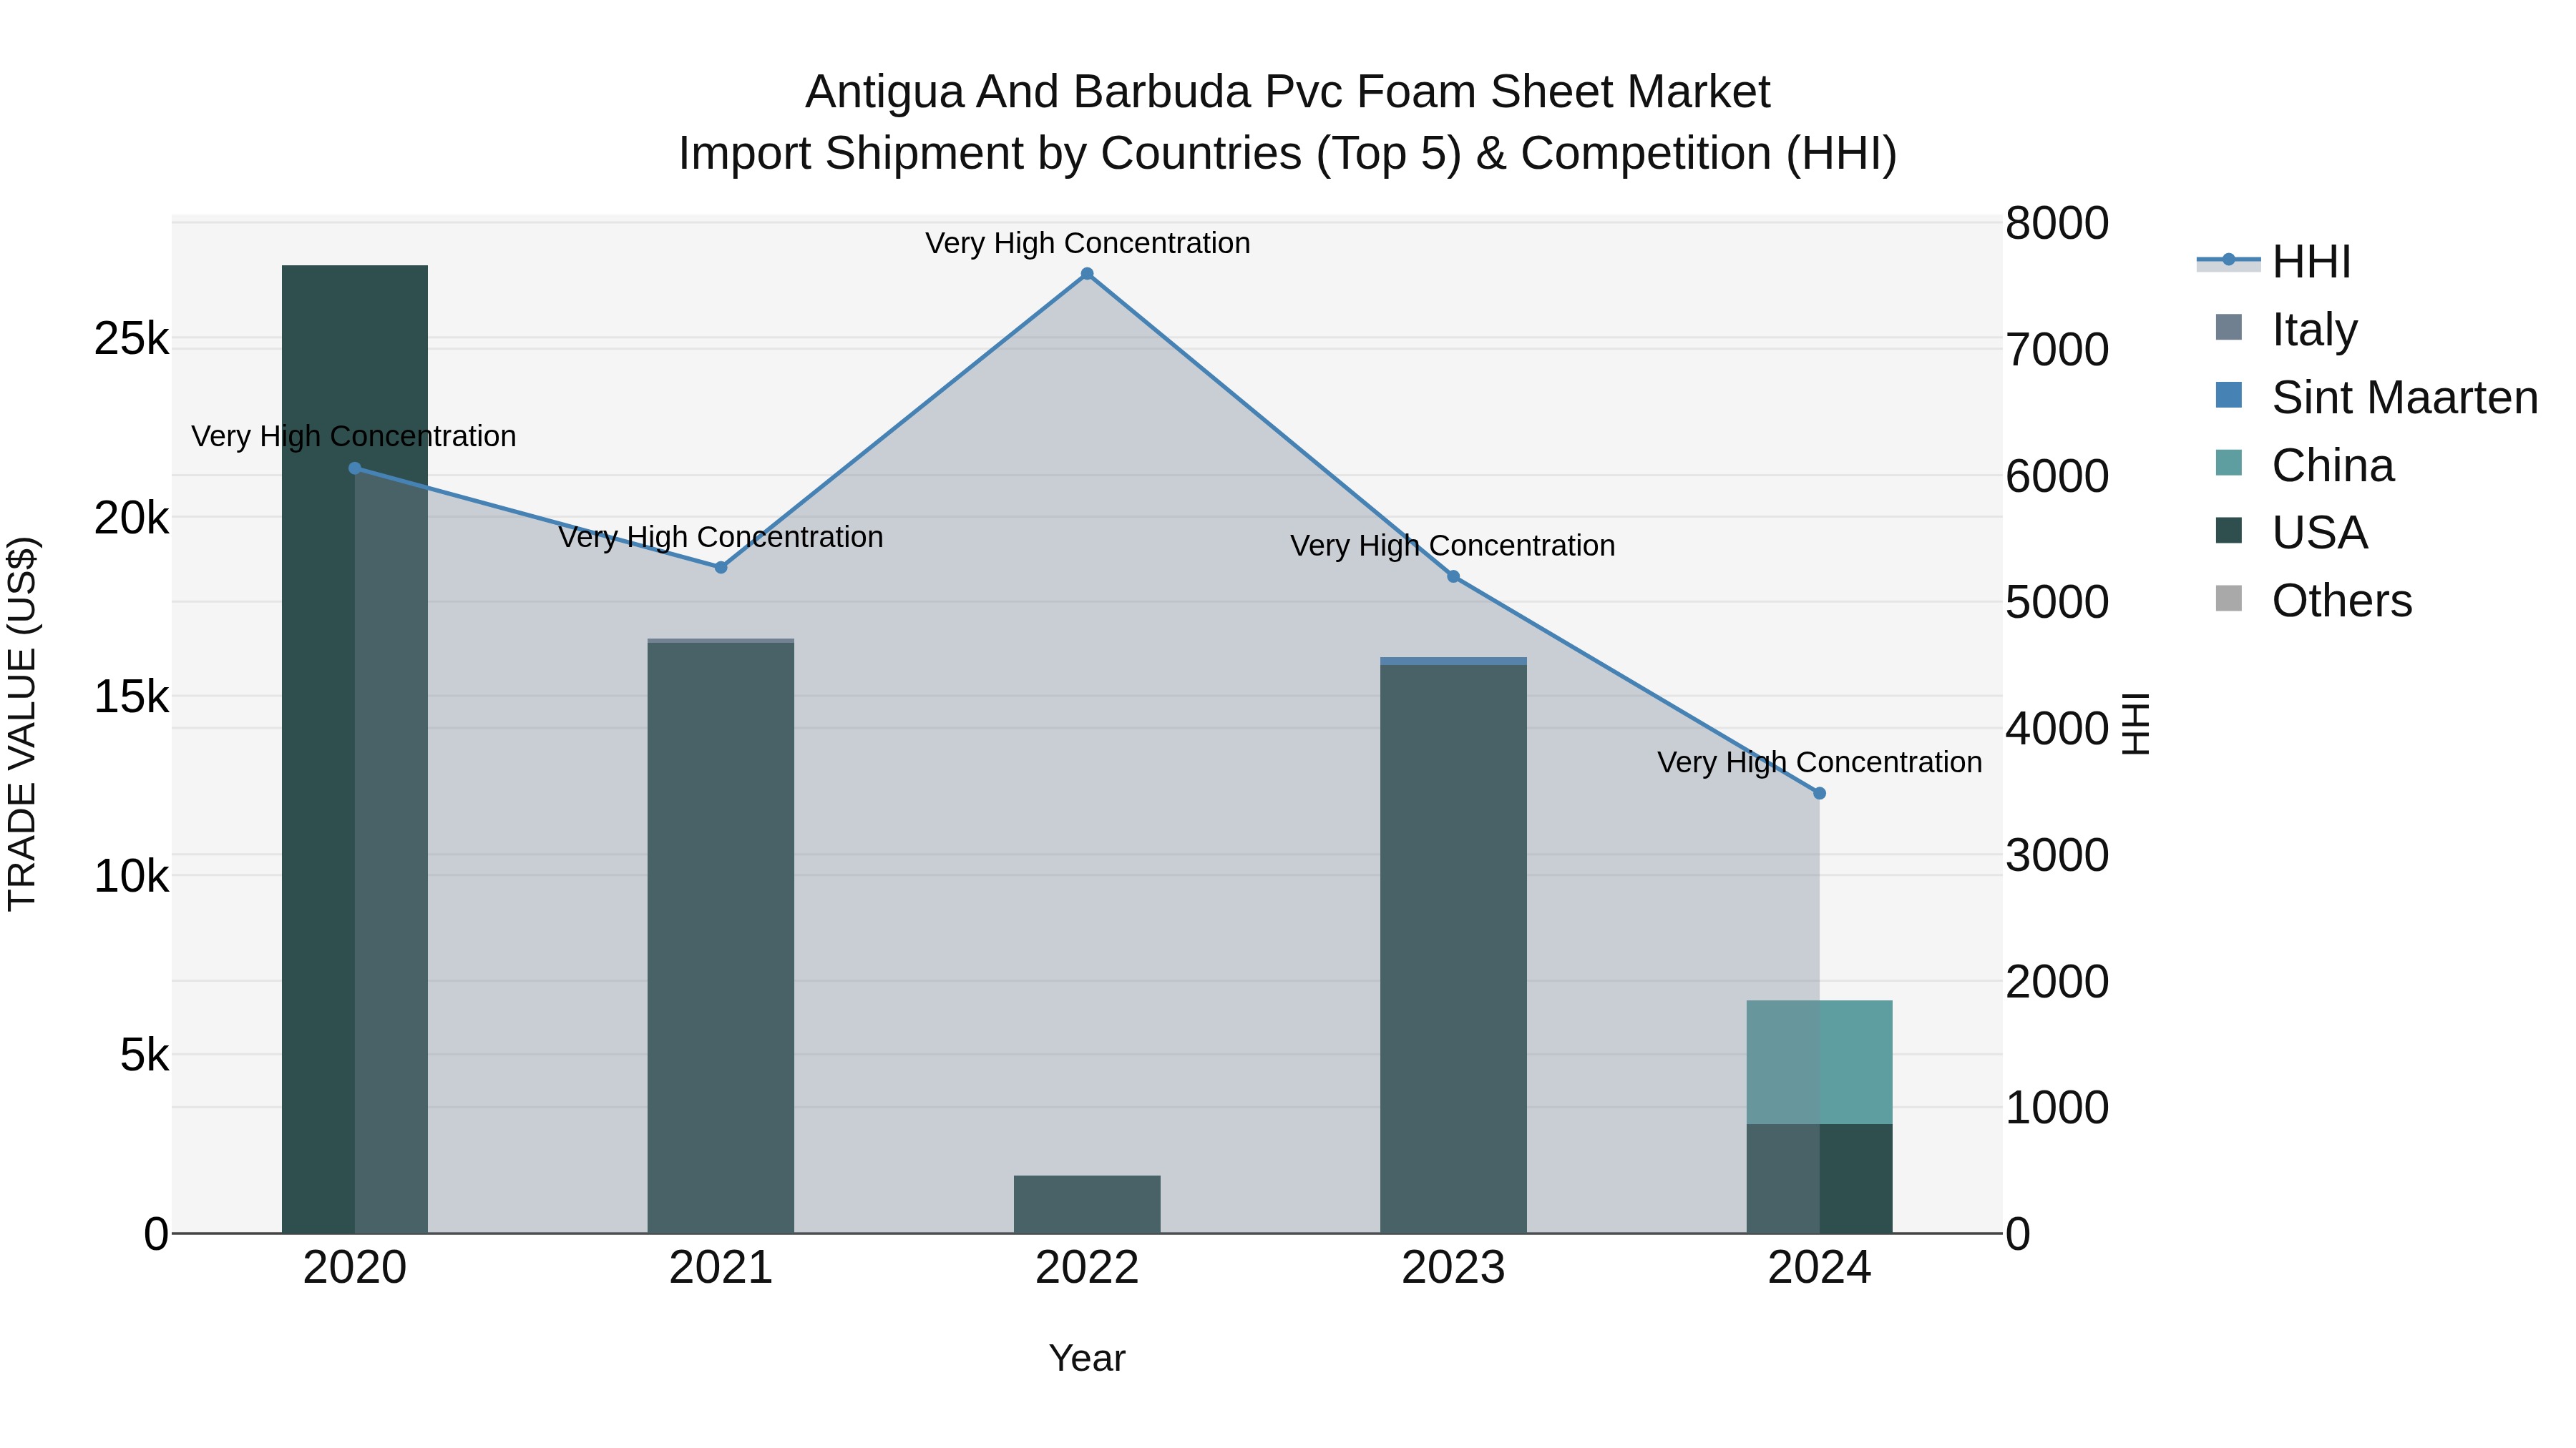Click the 2023 USA bar
The image size is (2576, 1448).
(1453, 950)
